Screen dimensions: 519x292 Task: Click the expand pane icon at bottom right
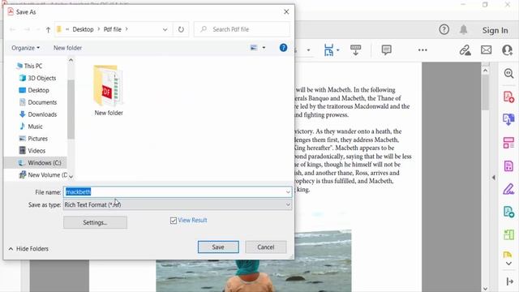[509, 281]
